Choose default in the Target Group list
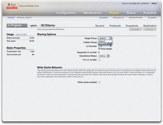This screenshot has height=125, width=163. tap(105, 41)
